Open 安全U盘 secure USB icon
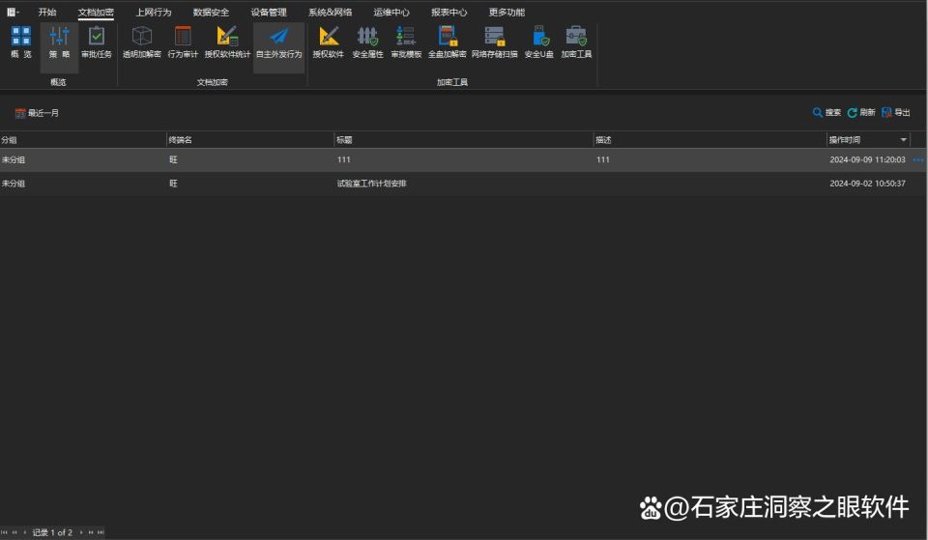The image size is (928, 540). point(539,42)
